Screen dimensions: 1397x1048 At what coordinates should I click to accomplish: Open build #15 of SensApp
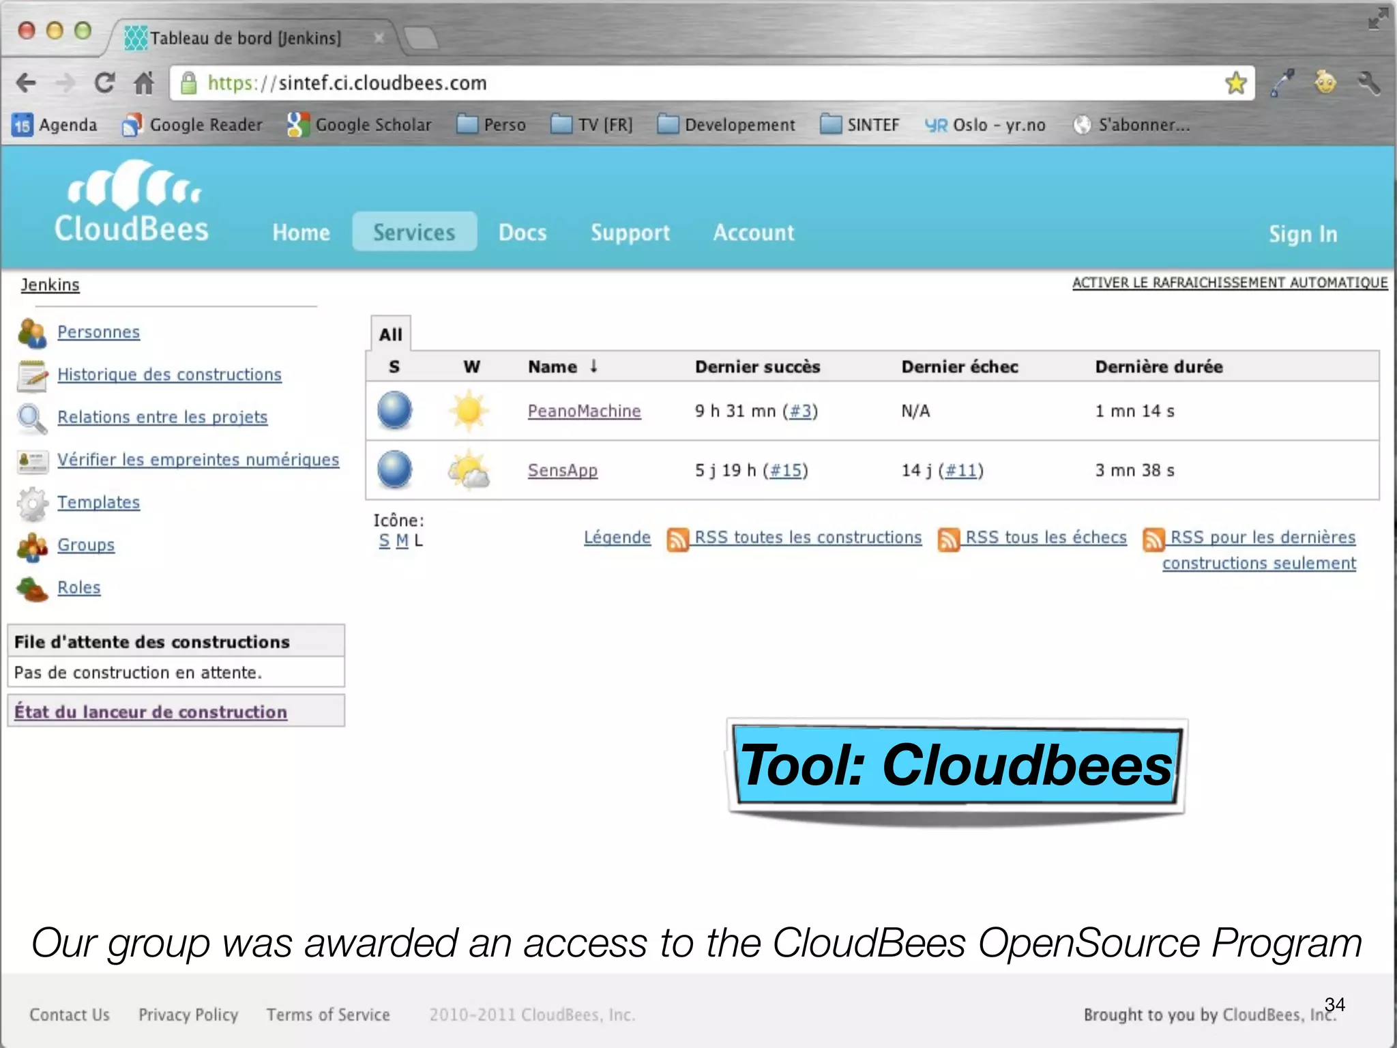pyautogui.click(x=785, y=470)
